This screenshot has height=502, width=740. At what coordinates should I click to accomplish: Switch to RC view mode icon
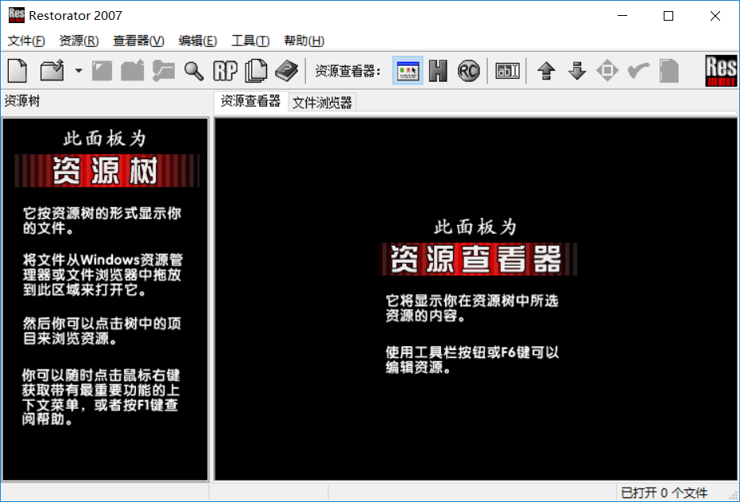[x=468, y=71]
